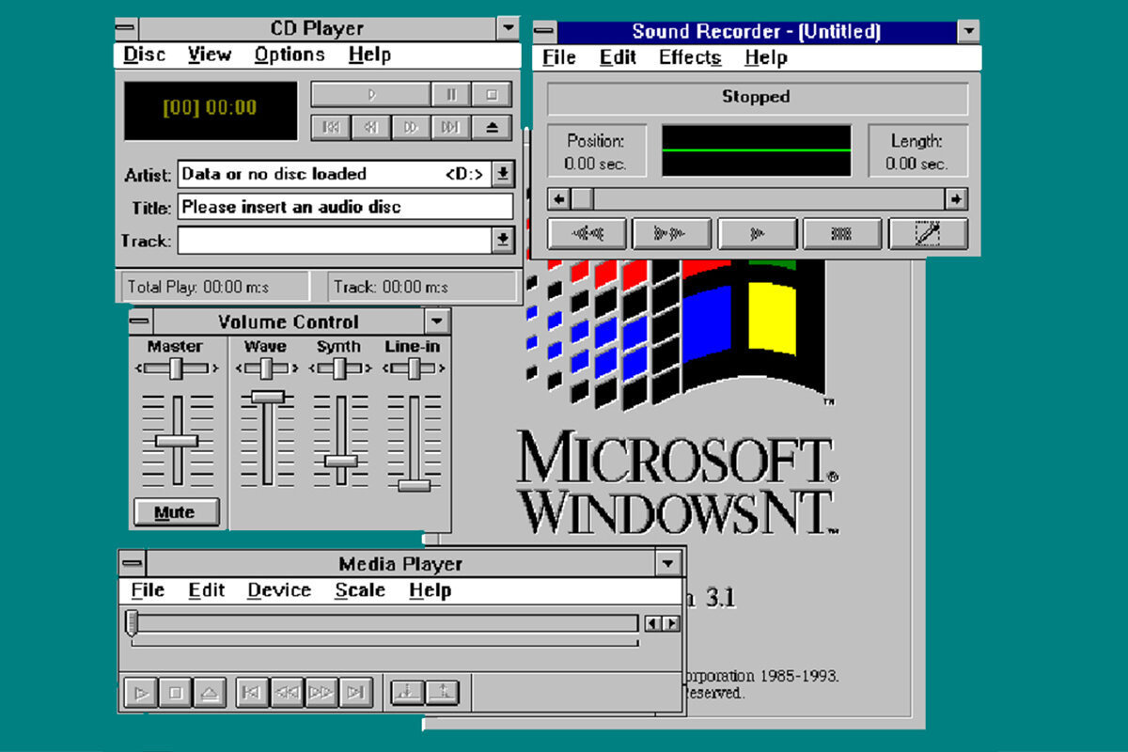This screenshot has width=1128, height=752.
Task: Click the Sound Recorder scrollbar thumb
Action: click(x=582, y=199)
